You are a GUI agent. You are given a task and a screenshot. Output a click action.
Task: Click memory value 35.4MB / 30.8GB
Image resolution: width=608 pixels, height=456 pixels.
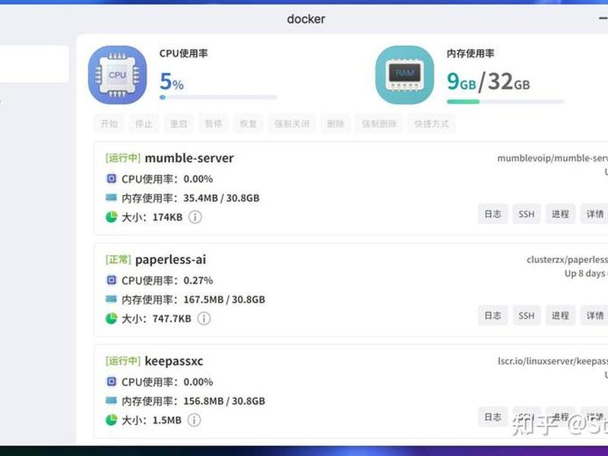[x=221, y=198]
